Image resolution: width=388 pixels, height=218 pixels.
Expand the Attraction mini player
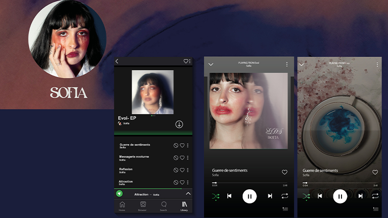point(188,194)
